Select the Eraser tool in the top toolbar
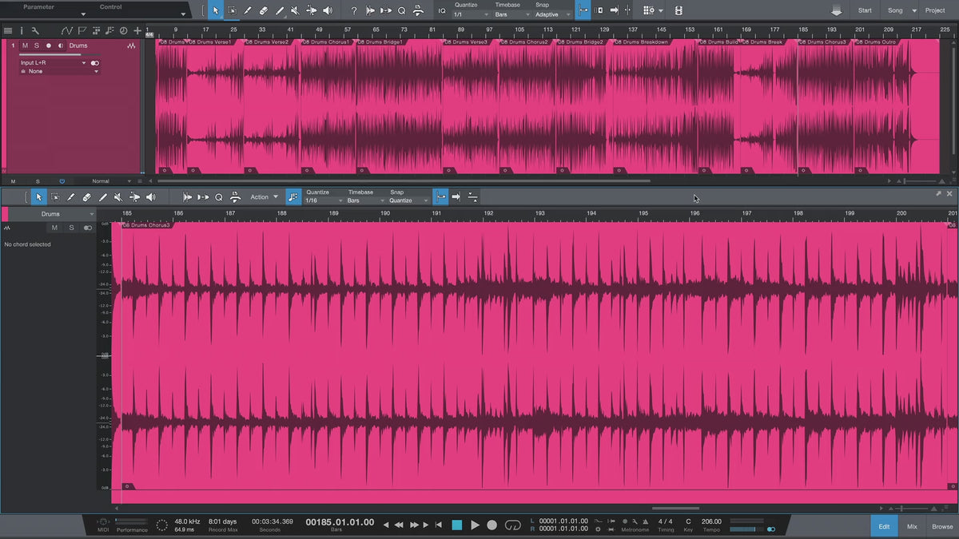Screen dimensions: 959x539 coord(263,10)
